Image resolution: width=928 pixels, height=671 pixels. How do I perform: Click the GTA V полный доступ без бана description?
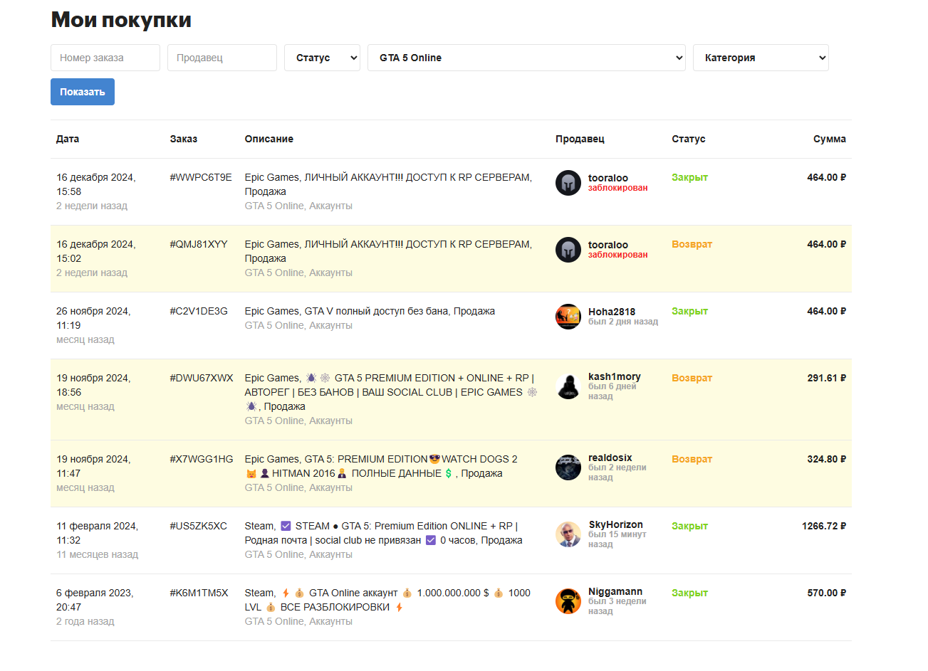tap(370, 311)
